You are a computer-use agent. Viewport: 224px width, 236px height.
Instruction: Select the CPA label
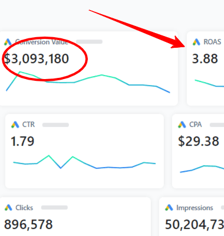click(x=195, y=124)
